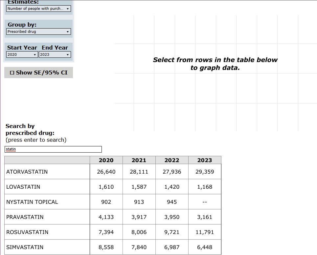Screen dimensions: 317x255
Task: Click Rosuvastatin 2023 value 11,791
Action: [x=205, y=232]
